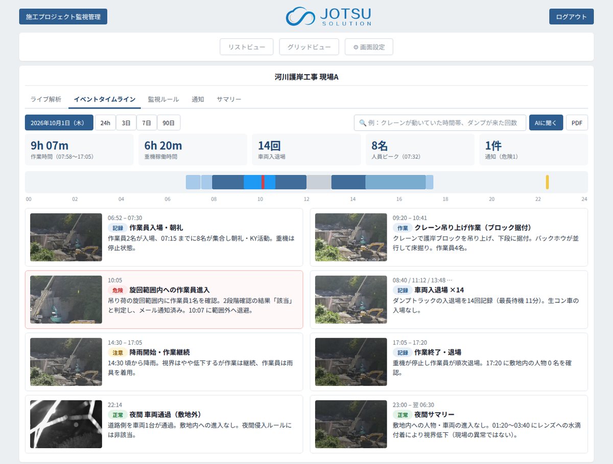Open the ライブ解析 tab
Image resolution: width=613 pixels, height=464 pixels.
[46, 99]
